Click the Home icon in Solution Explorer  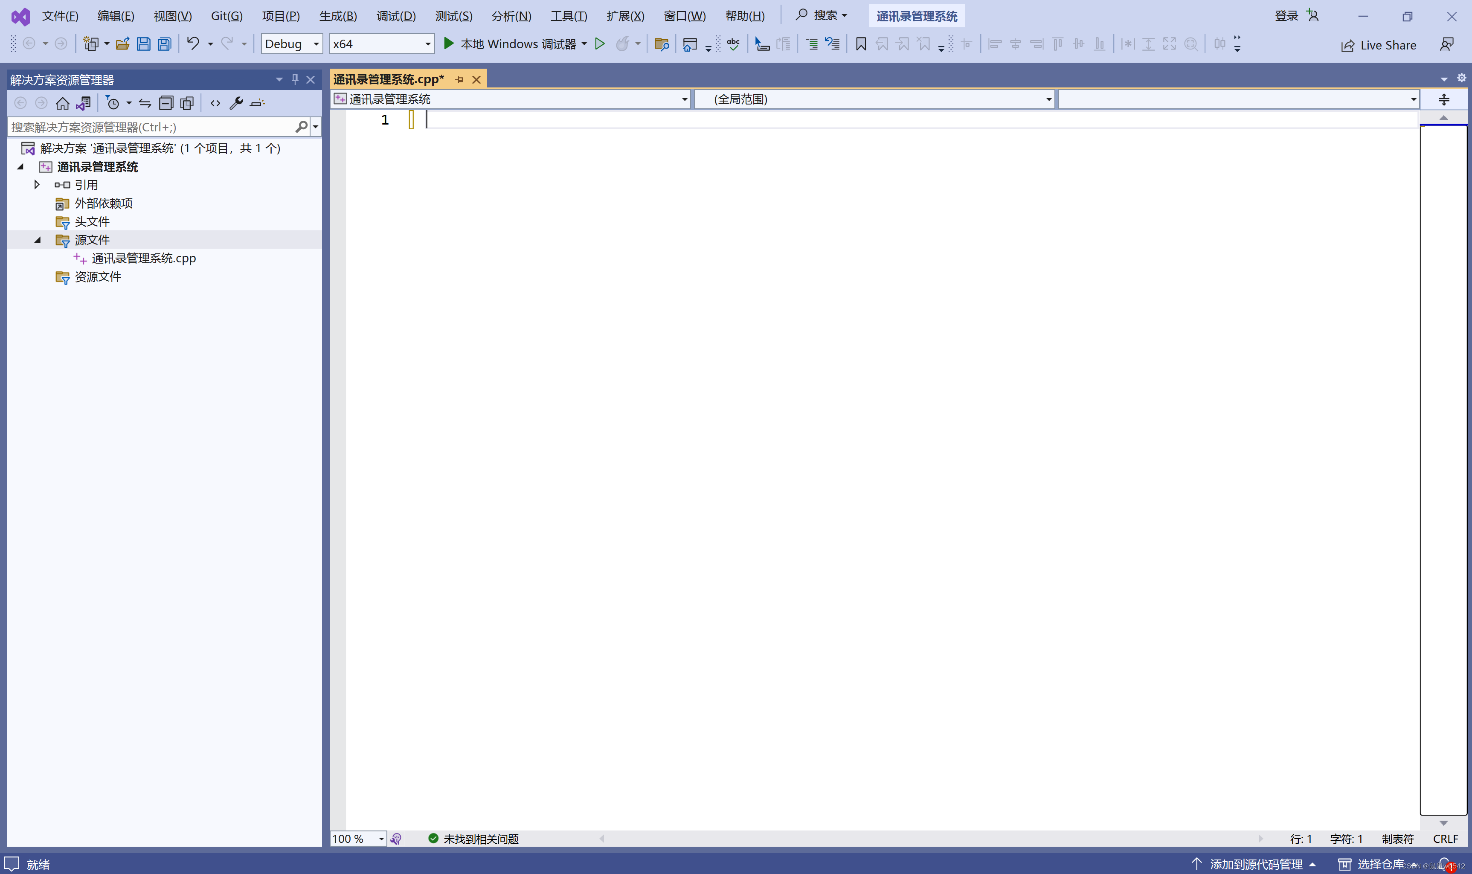[62, 103]
